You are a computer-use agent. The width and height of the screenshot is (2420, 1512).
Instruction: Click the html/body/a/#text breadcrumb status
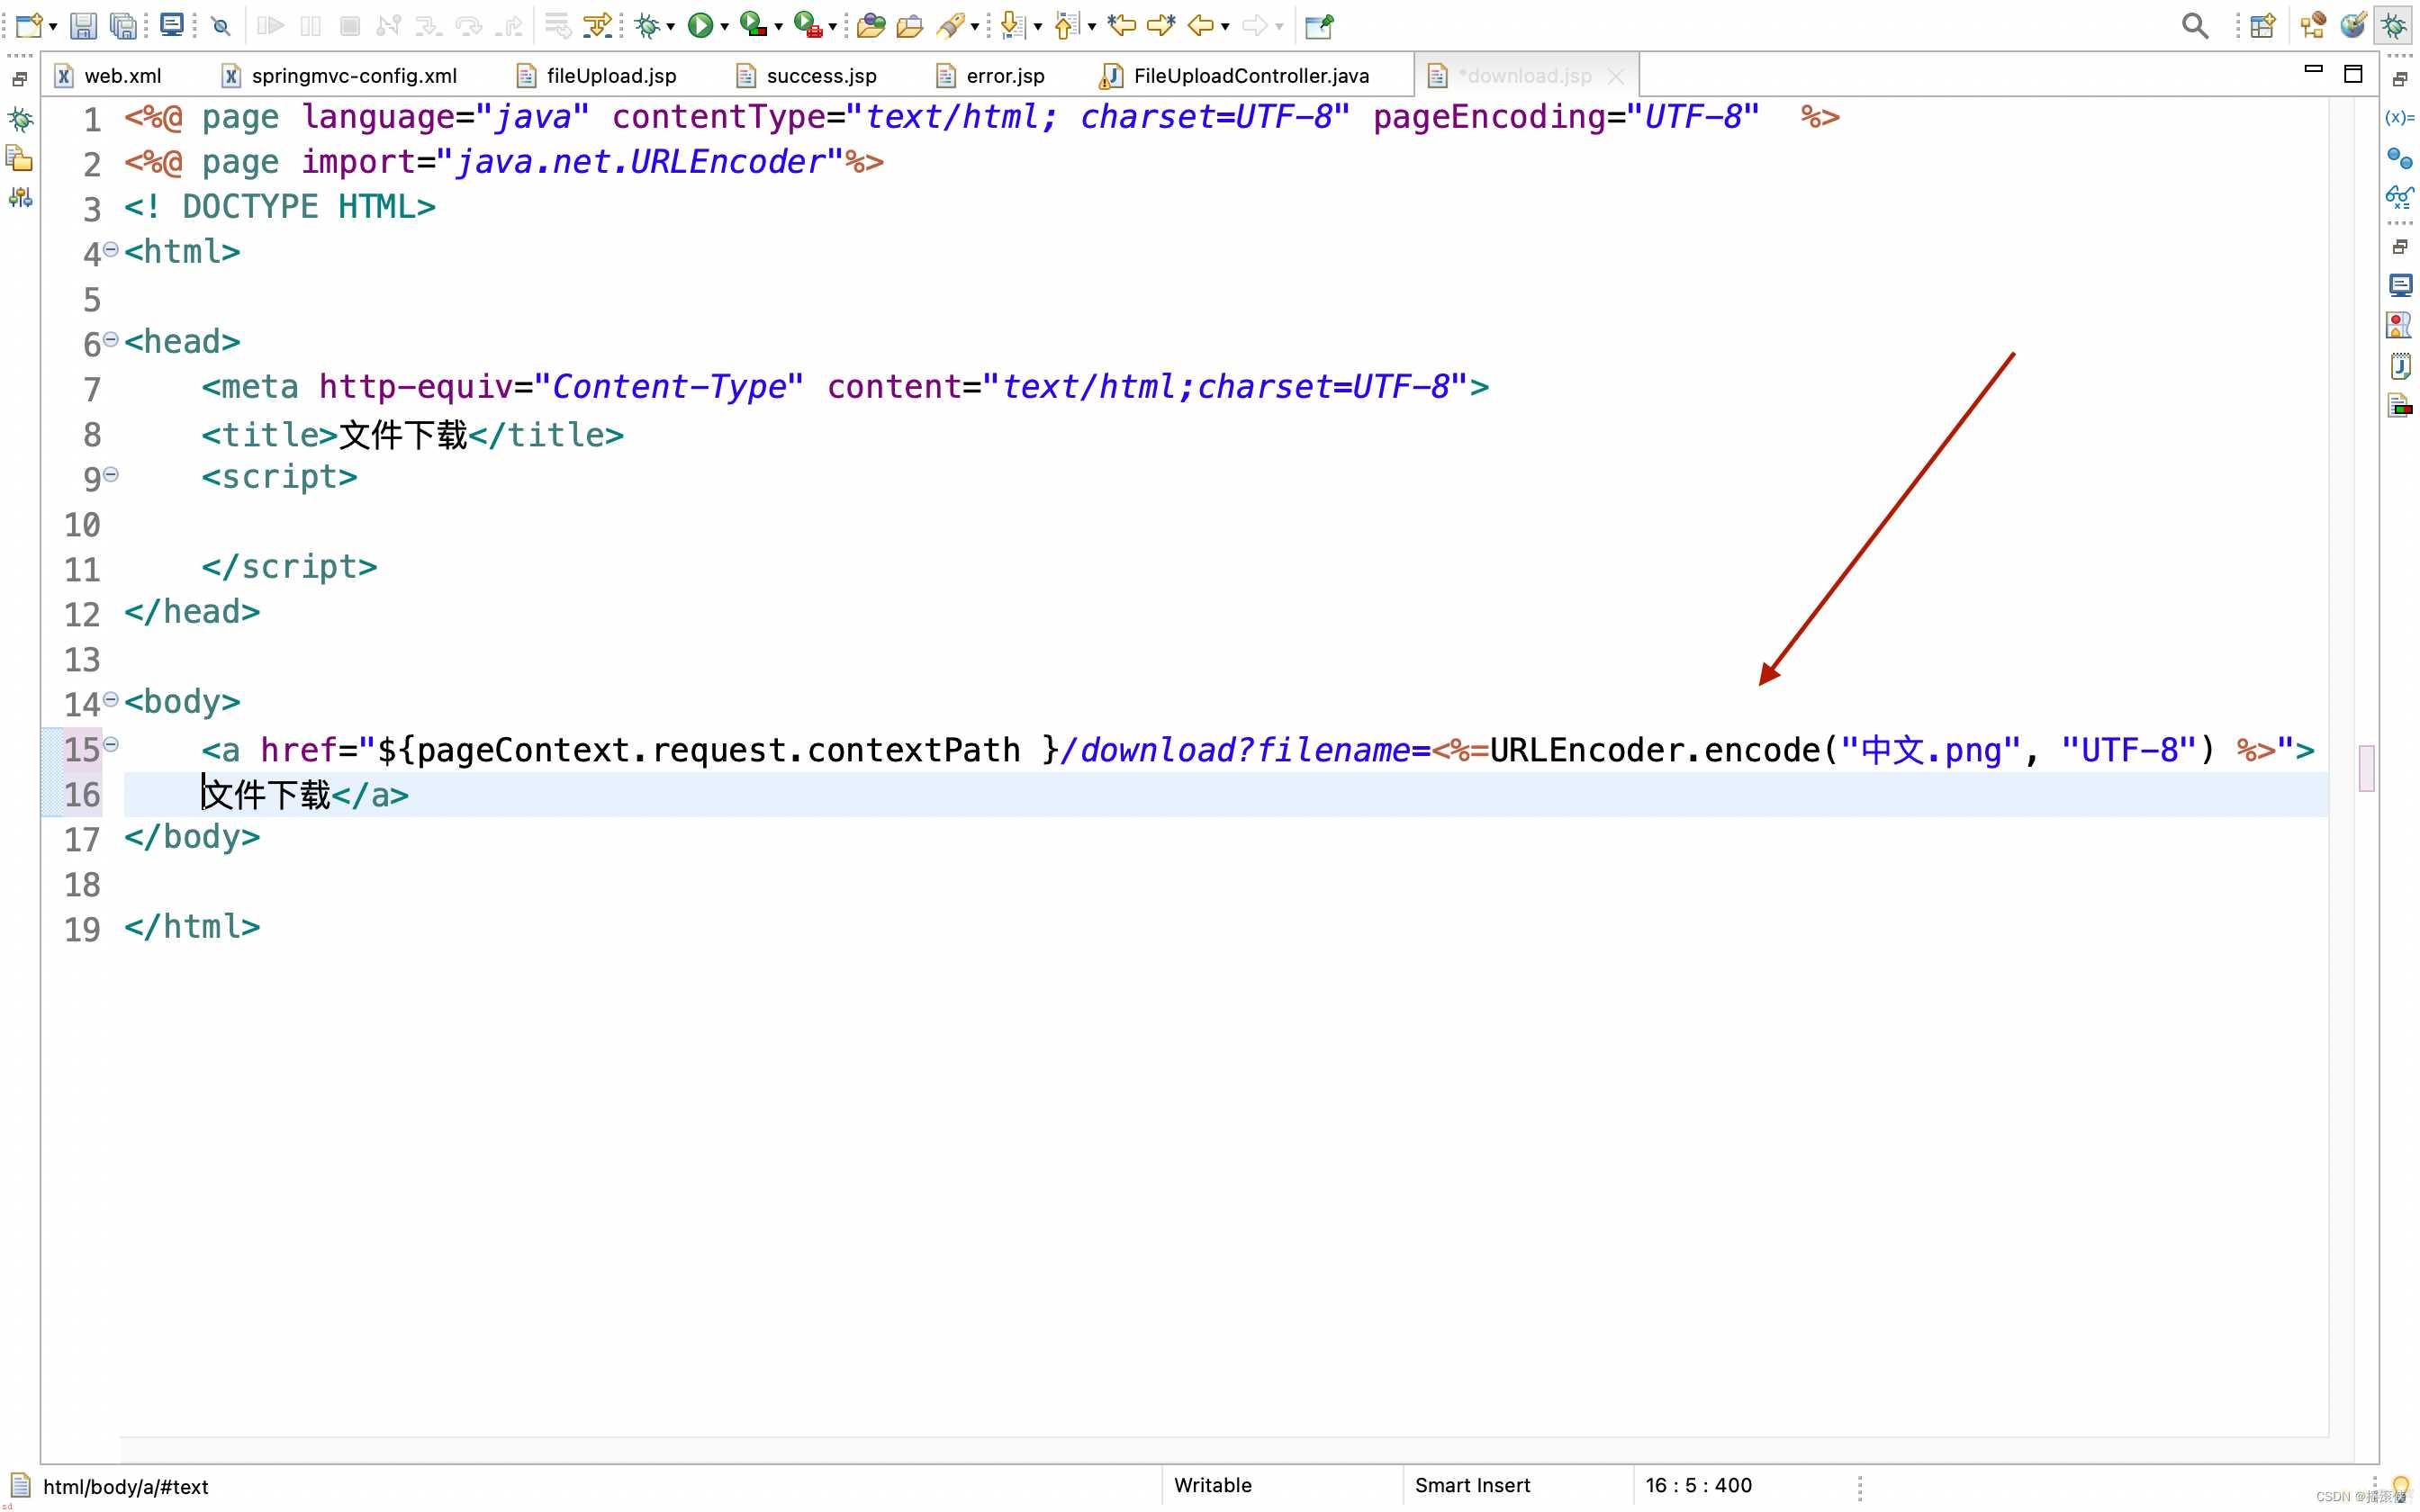click(x=126, y=1487)
